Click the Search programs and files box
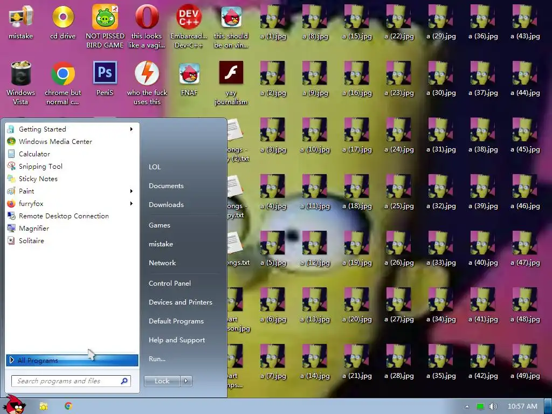 [71, 381]
